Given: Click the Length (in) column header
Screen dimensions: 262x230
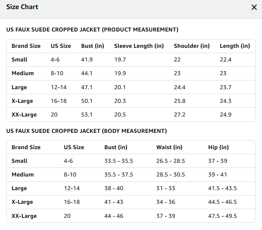Looking at the screenshot, I should click(235, 46).
